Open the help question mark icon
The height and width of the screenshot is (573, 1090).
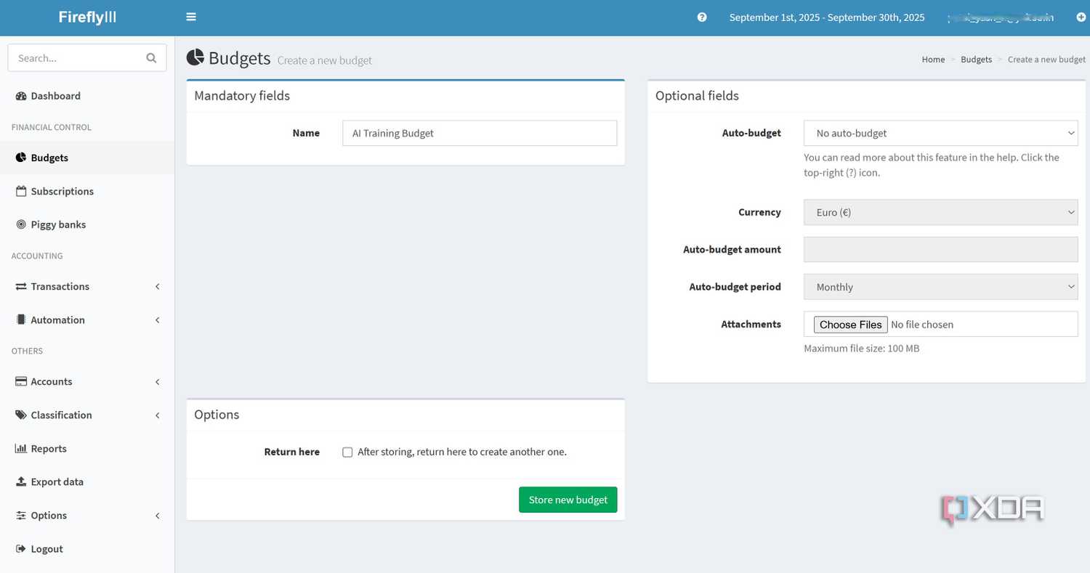click(x=702, y=17)
